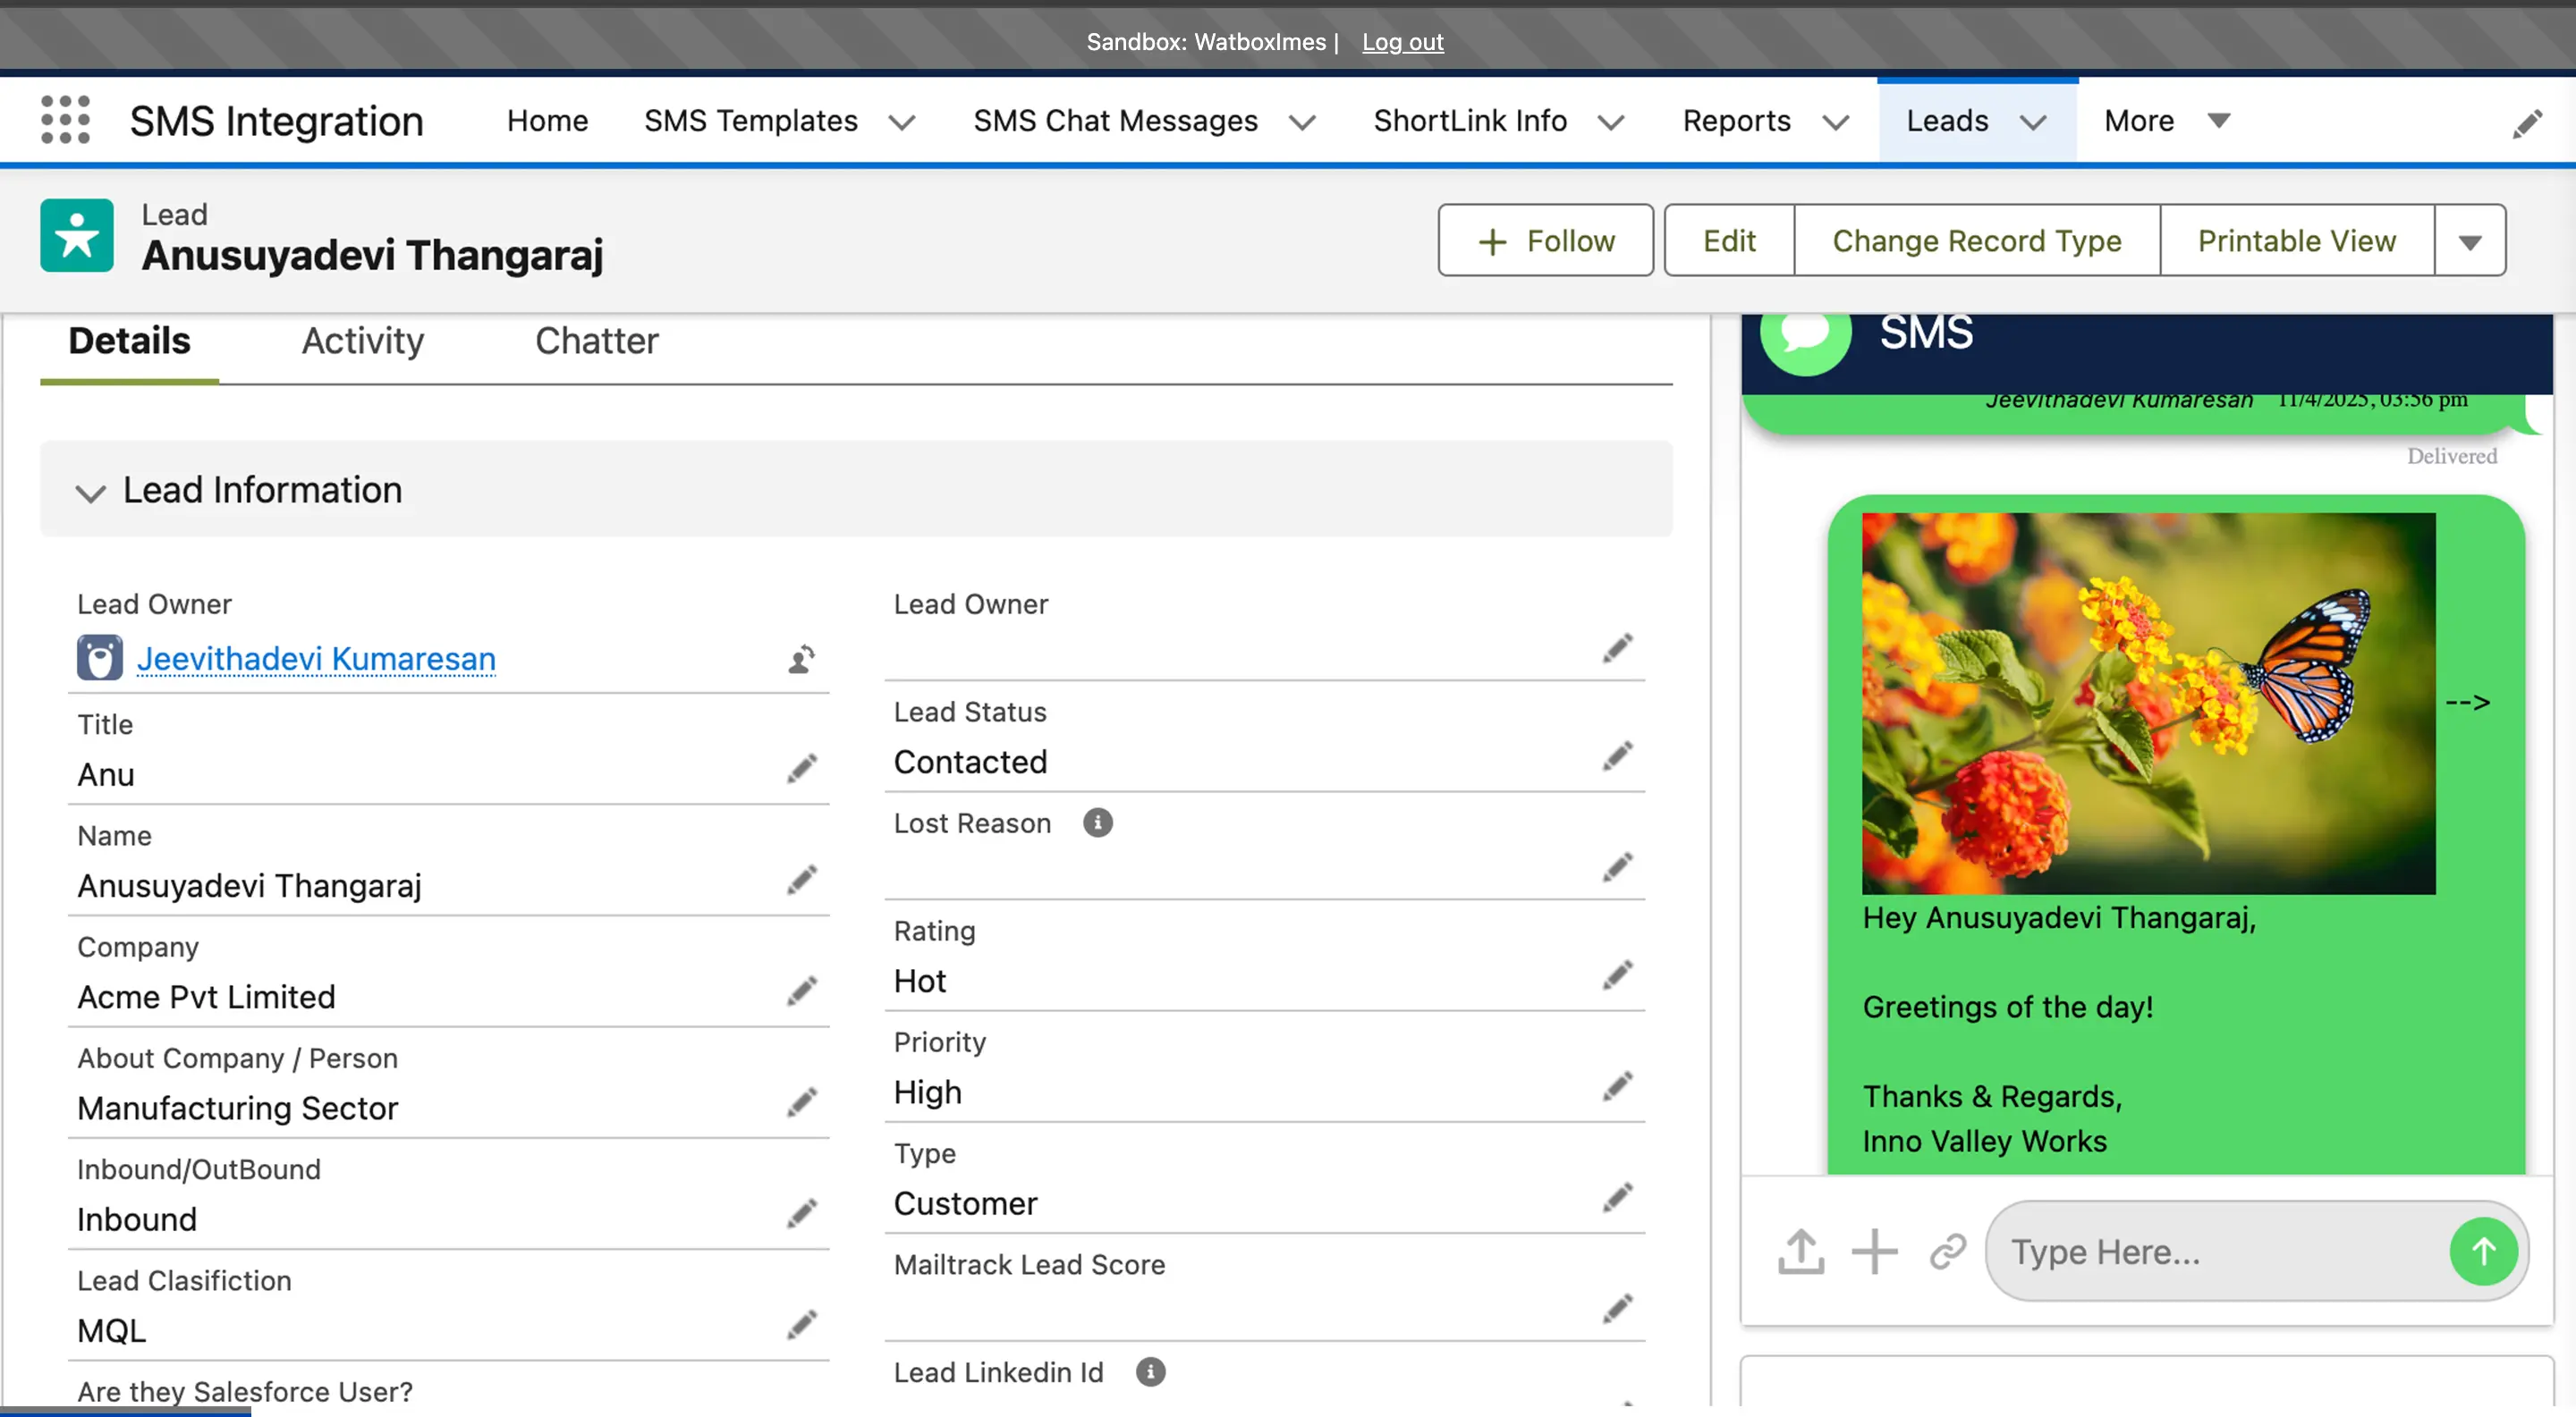Open Reports dropdown chevron
2576x1417 pixels.
click(x=1835, y=122)
